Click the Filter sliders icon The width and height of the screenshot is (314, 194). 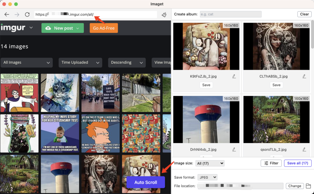271,163
